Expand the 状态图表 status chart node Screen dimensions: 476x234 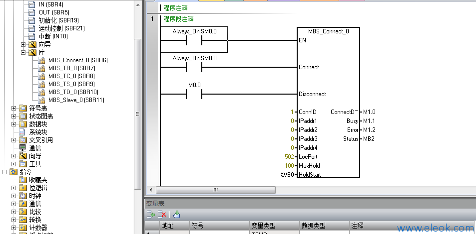[13, 116]
